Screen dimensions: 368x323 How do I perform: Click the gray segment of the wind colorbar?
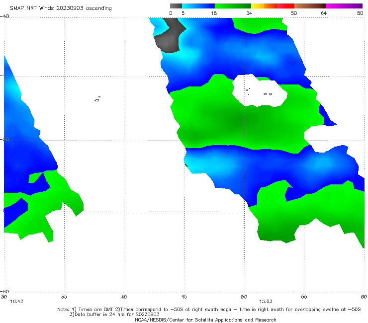[x=176, y=6]
